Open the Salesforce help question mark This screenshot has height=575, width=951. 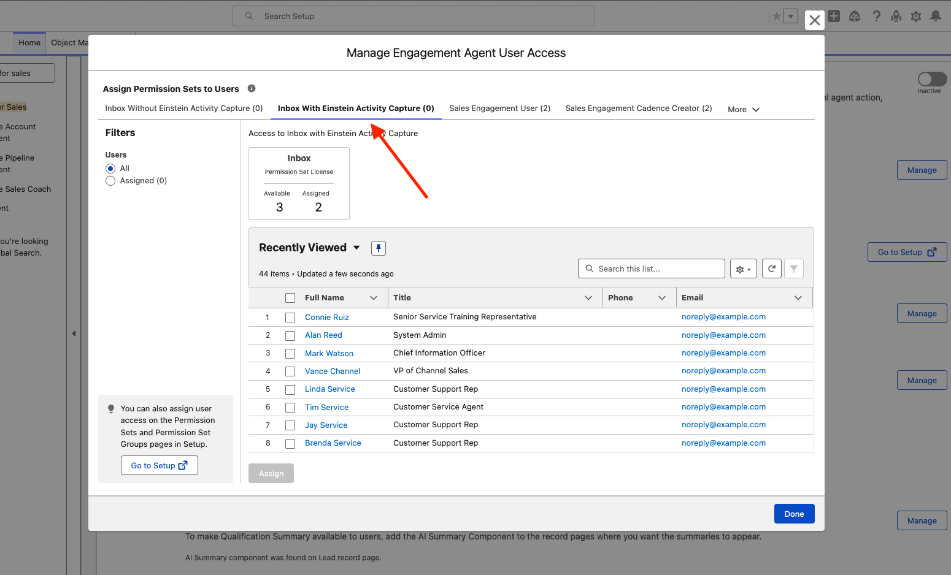coord(877,17)
